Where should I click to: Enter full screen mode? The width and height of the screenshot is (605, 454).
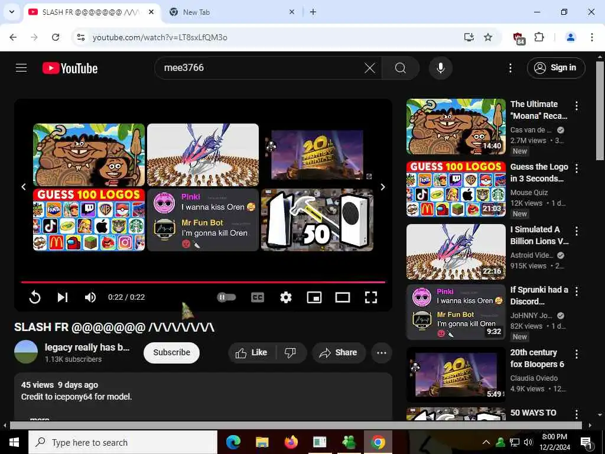[x=371, y=297]
